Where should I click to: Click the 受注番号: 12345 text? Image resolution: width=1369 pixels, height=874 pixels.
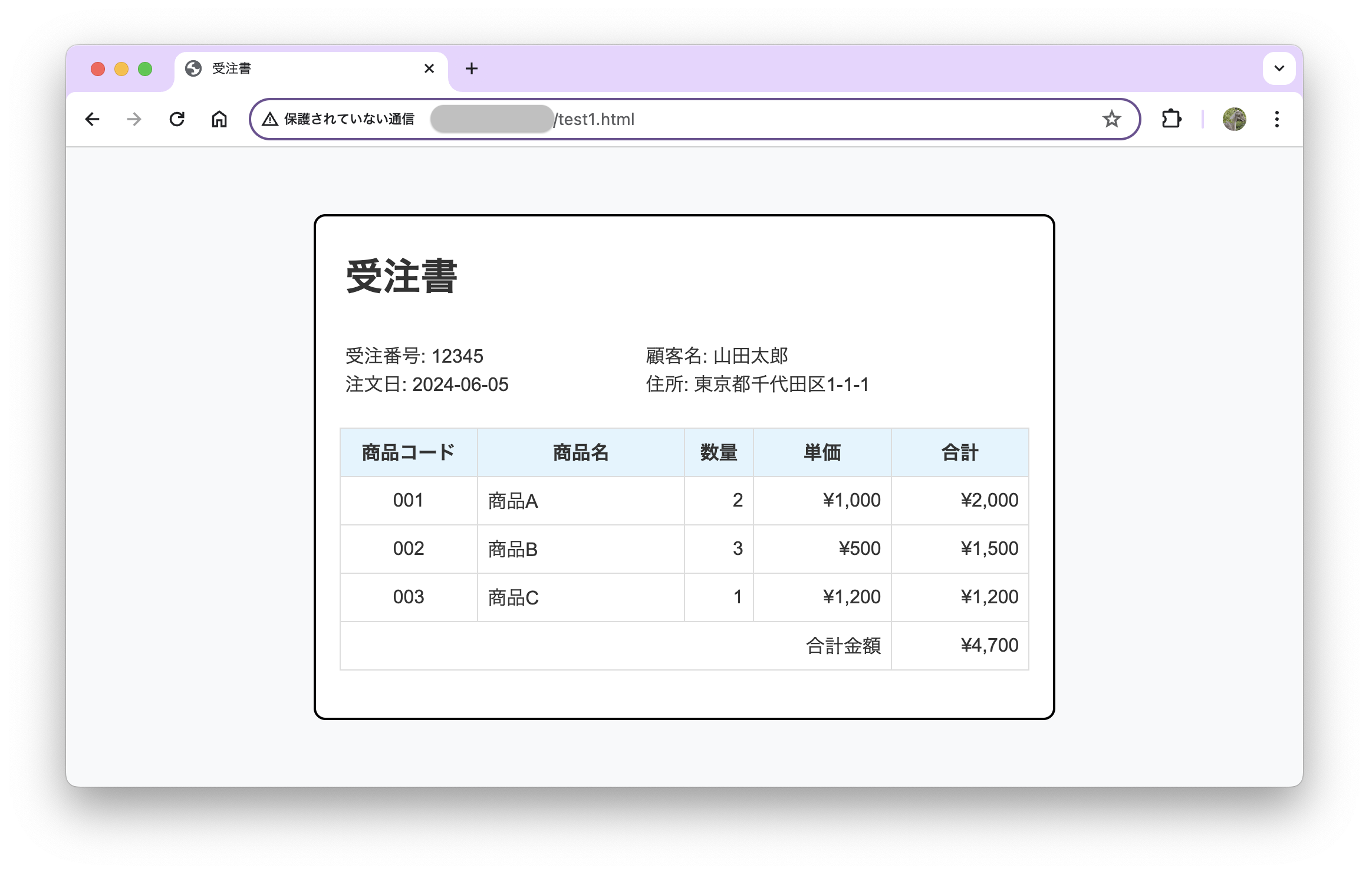[x=414, y=356]
